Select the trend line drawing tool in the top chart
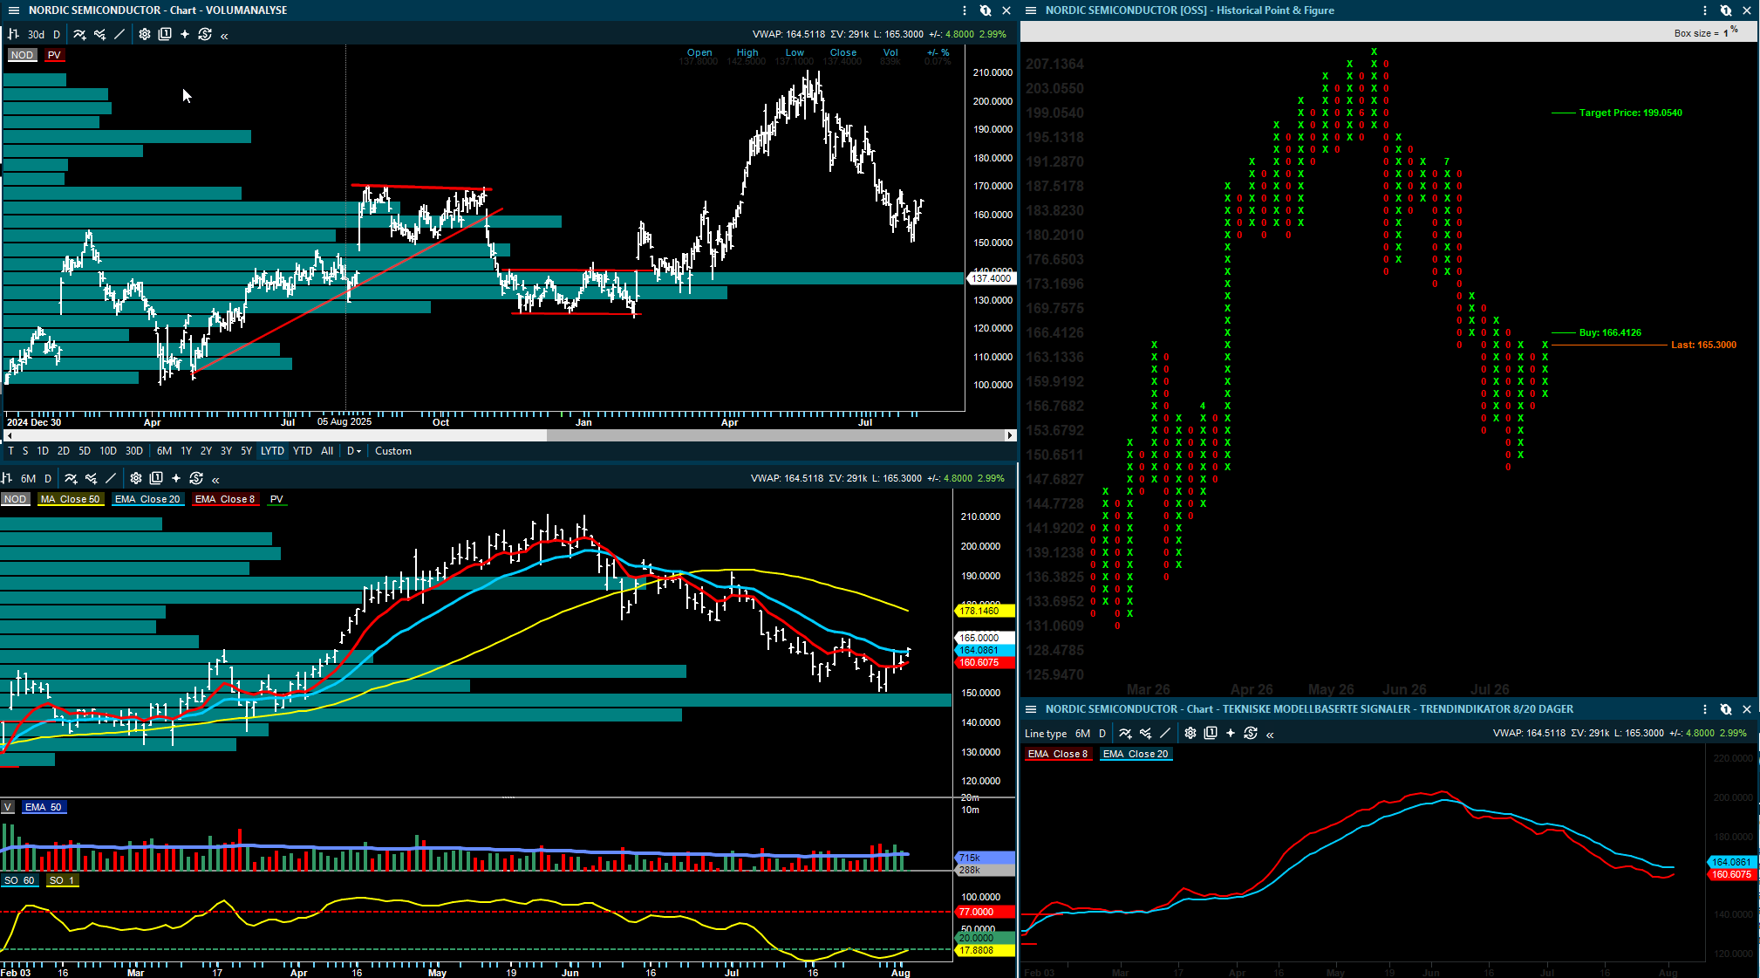The width and height of the screenshot is (1760, 978). pyautogui.click(x=119, y=34)
